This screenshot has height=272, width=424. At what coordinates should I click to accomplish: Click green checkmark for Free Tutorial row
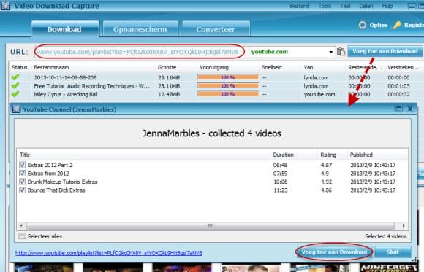pos(15,85)
